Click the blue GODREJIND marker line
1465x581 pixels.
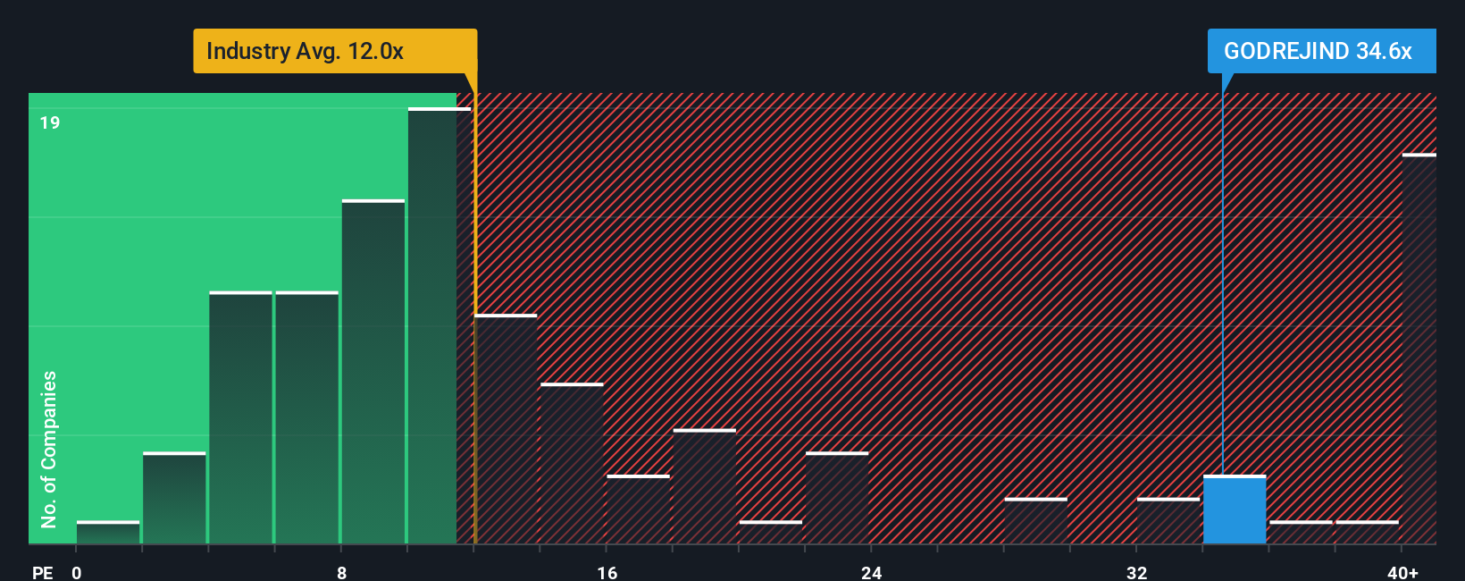1222,274
